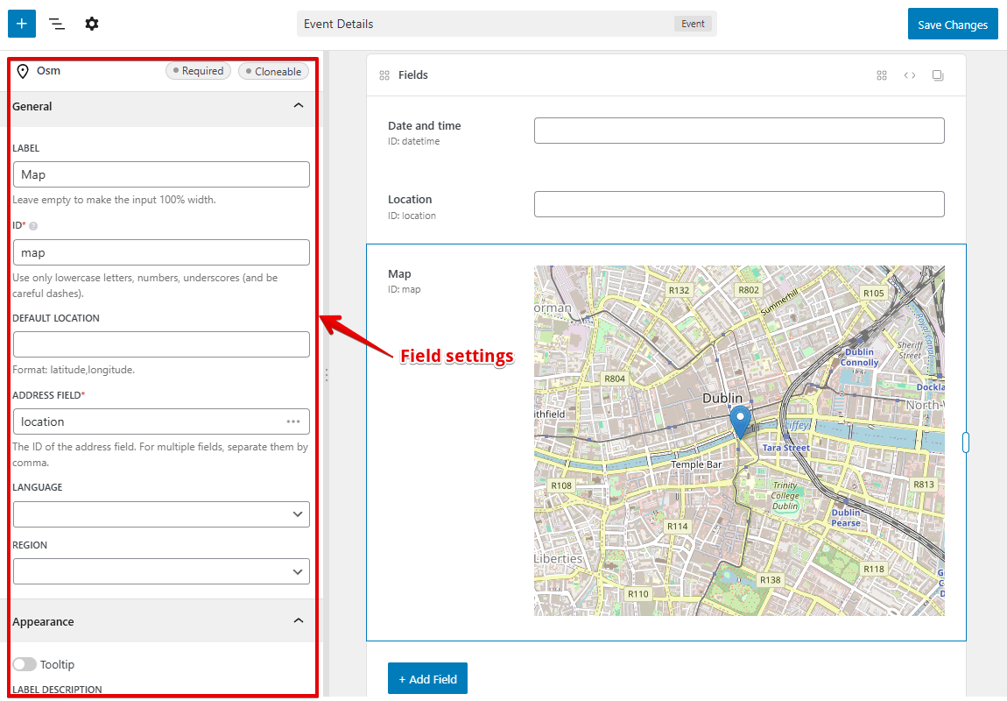The width and height of the screenshot is (1007, 701).
Task: Click the Map field resize handle
Action: (966, 442)
